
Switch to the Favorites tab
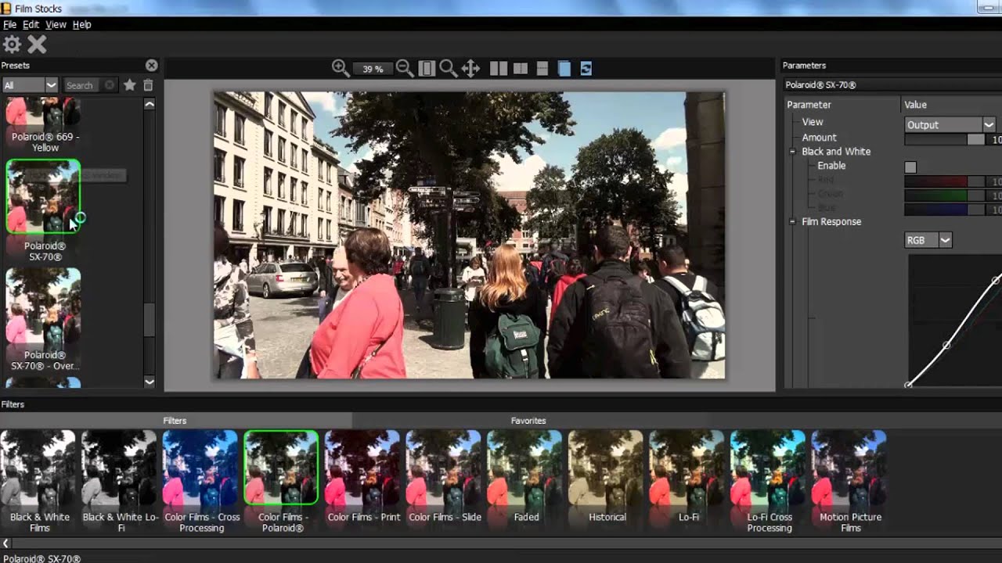528,421
